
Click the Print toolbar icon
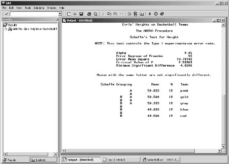click(89, 14)
